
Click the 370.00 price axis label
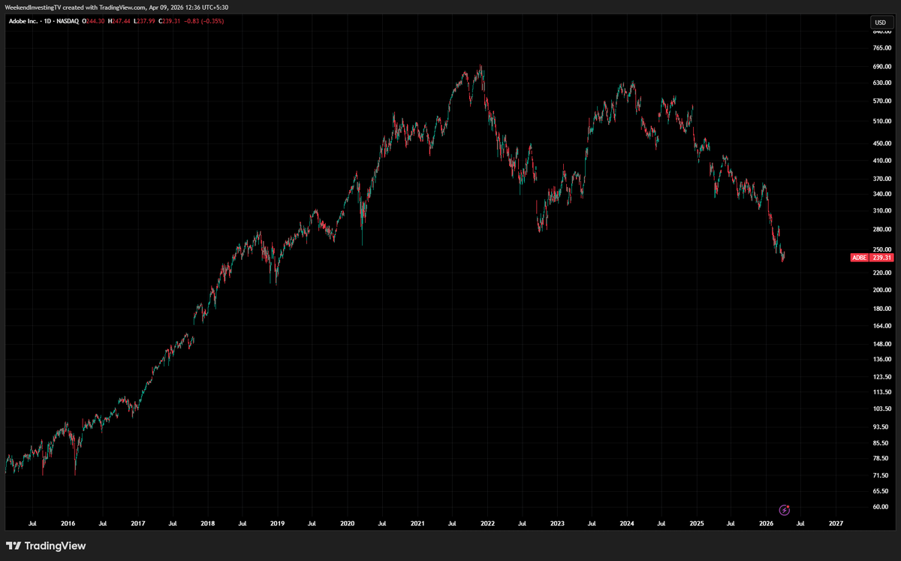tap(881, 179)
